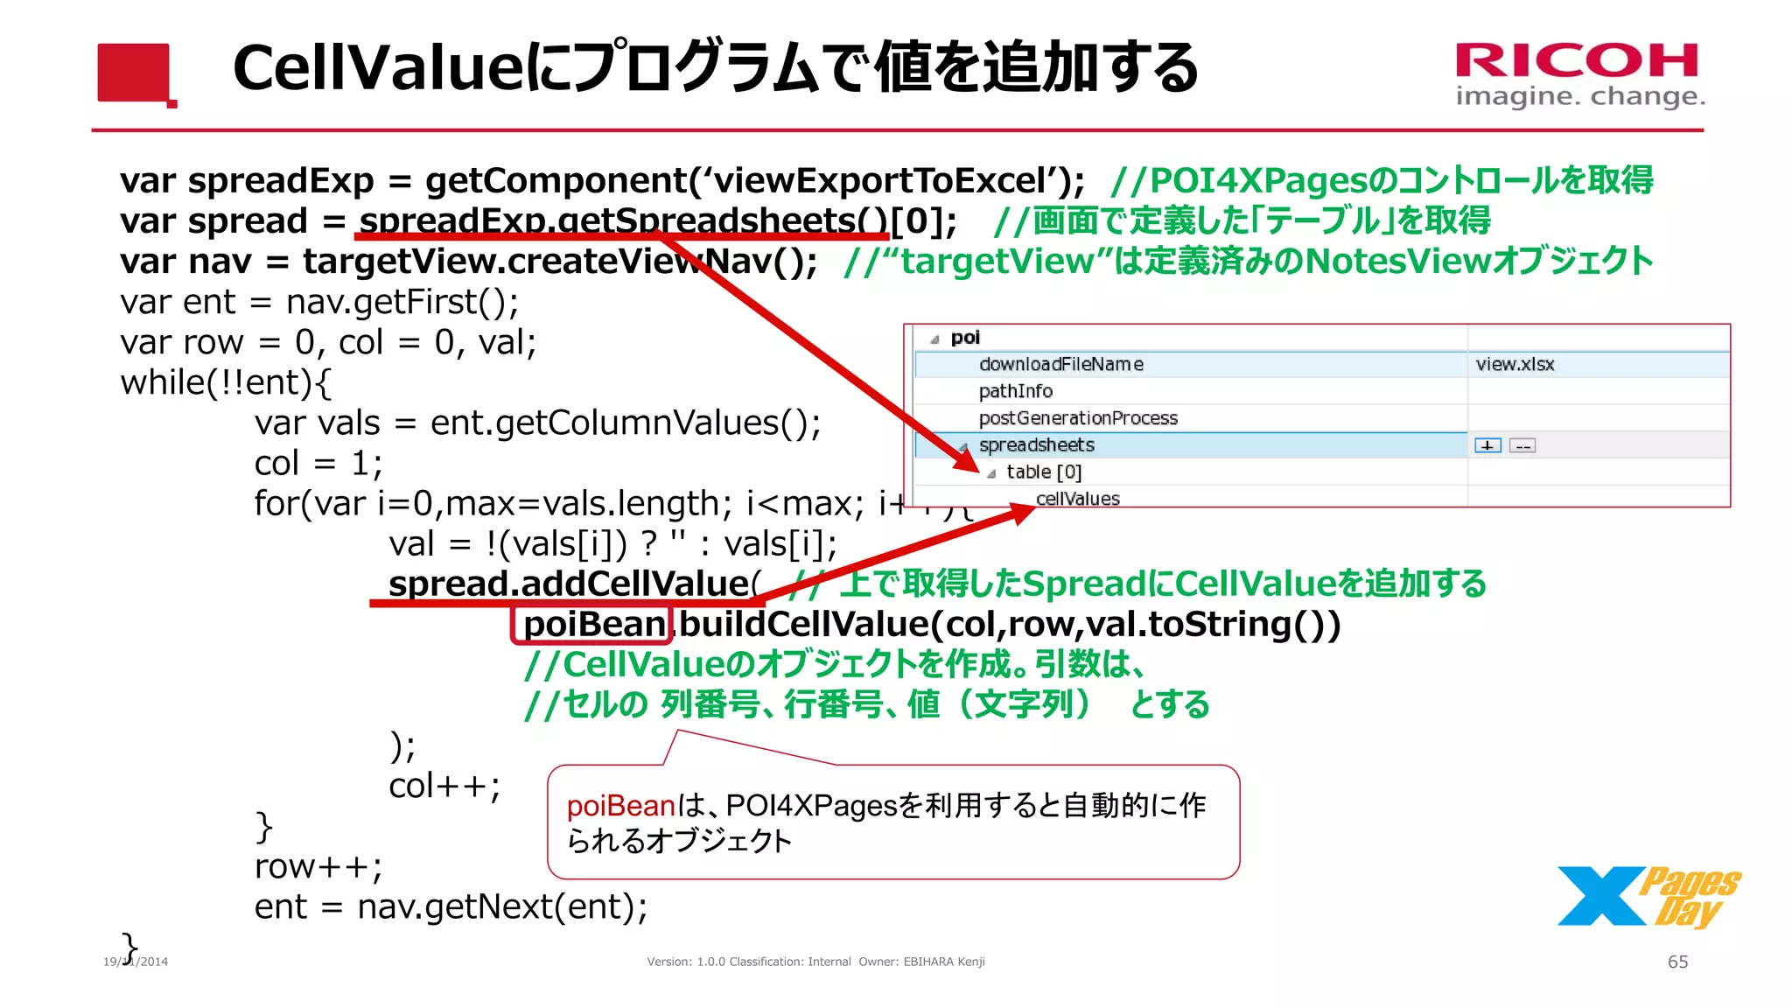Click the plus button to add a spreadsheet
The image size is (1792, 1008).
point(1487,446)
